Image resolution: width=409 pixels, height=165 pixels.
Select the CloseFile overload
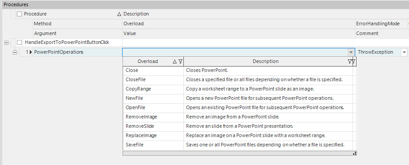pyautogui.click(x=153, y=79)
